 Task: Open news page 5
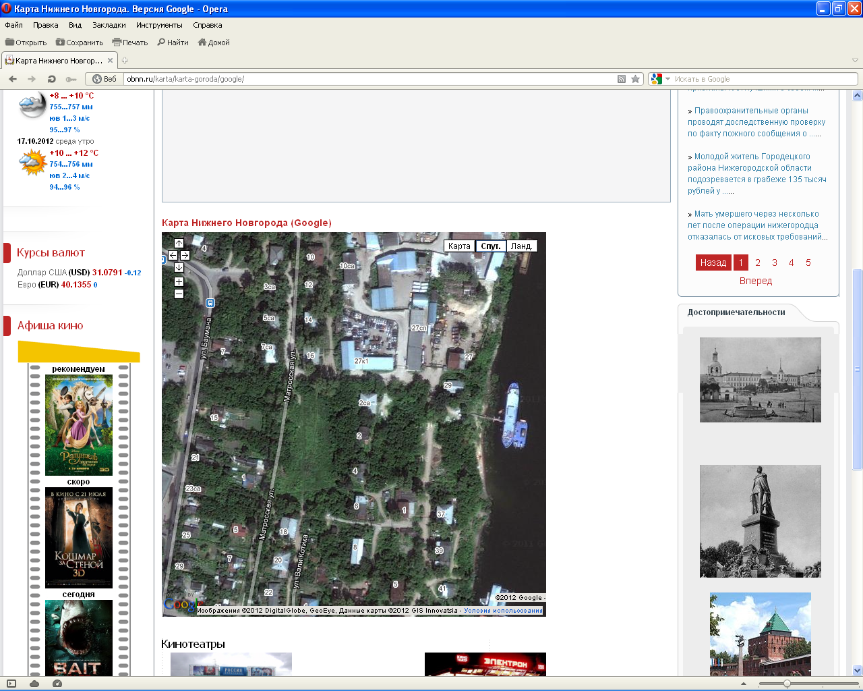point(808,262)
